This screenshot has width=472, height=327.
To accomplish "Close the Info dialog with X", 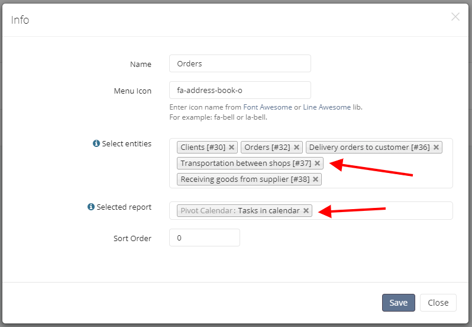I will click(x=455, y=17).
